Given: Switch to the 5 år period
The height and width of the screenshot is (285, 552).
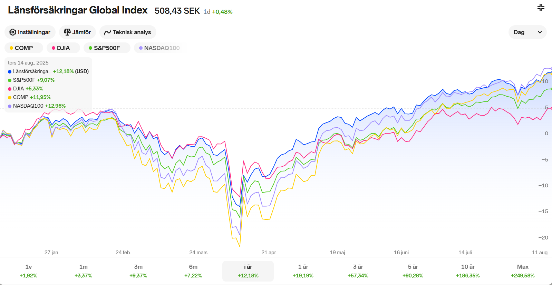Looking at the screenshot, I should [x=413, y=271].
